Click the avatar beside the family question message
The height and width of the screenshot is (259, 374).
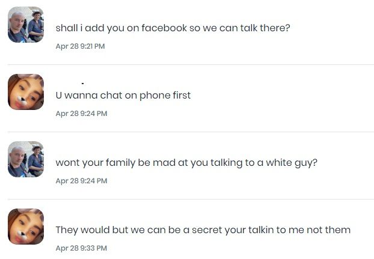point(25,159)
